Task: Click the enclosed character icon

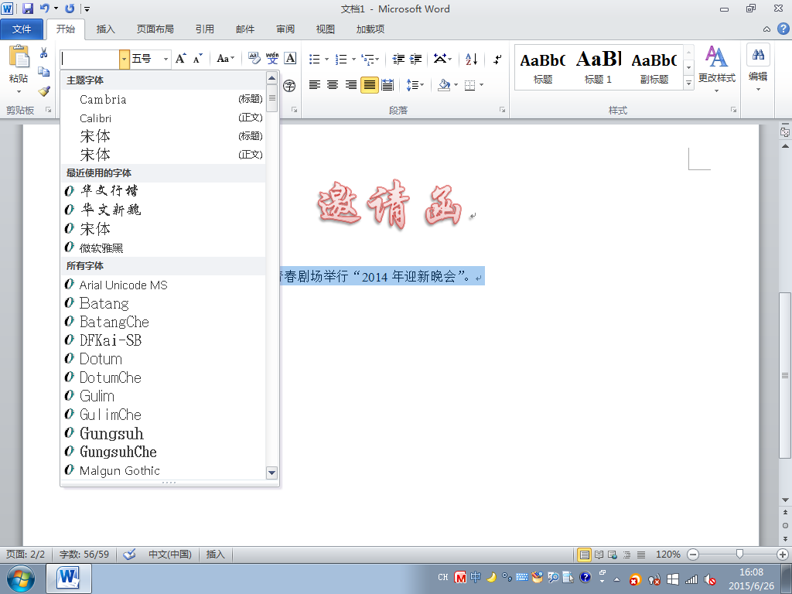Action: [x=289, y=85]
